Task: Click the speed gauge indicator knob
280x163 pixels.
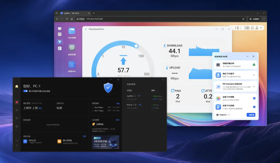Action: (x=136, y=46)
